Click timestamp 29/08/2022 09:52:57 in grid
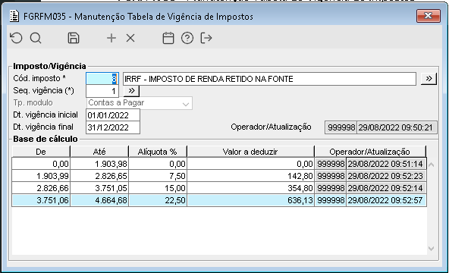The image size is (449, 273). [386, 200]
